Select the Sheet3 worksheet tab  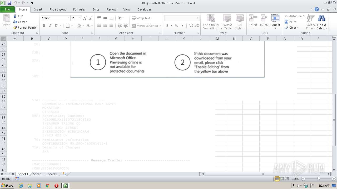52,174
